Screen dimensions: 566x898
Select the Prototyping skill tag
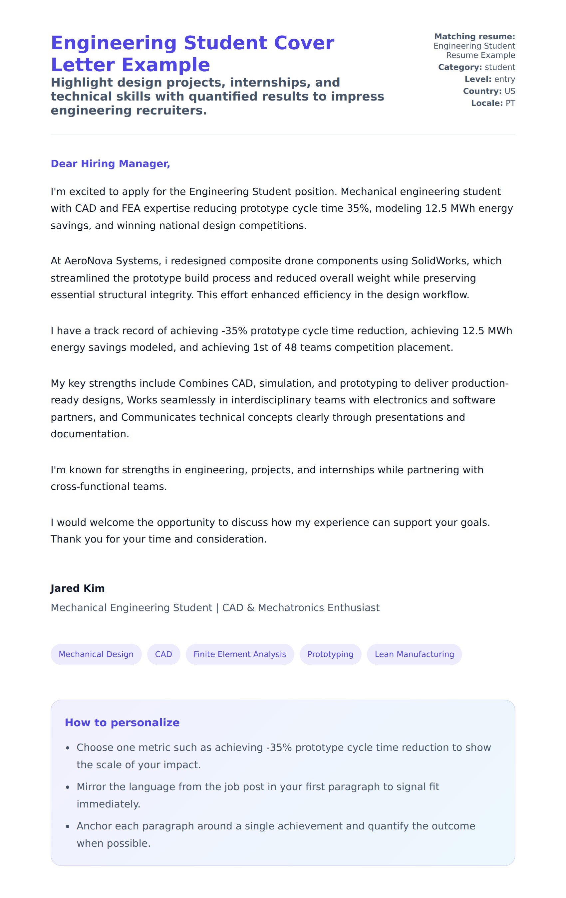[x=330, y=654]
